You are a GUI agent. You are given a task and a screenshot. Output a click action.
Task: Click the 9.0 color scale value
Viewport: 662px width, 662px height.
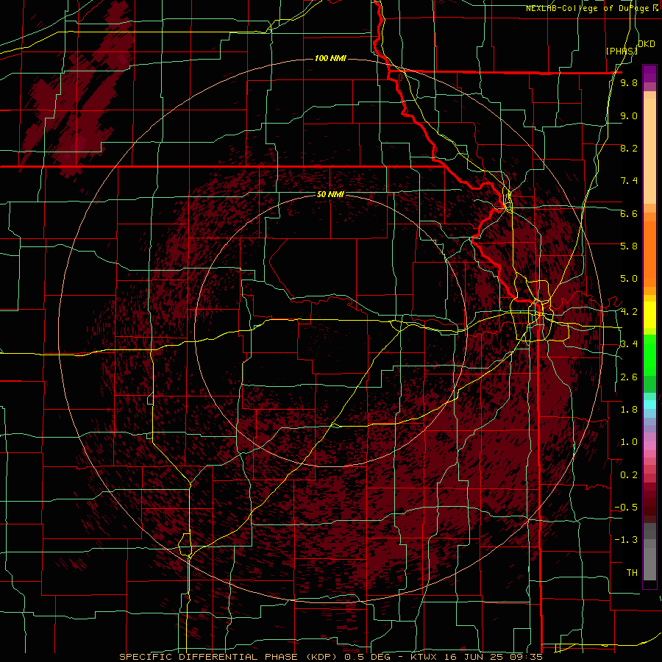[x=629, y=115]
